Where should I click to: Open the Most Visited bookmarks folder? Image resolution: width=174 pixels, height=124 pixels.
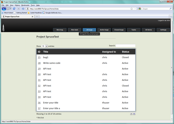(x=7, y=13)
